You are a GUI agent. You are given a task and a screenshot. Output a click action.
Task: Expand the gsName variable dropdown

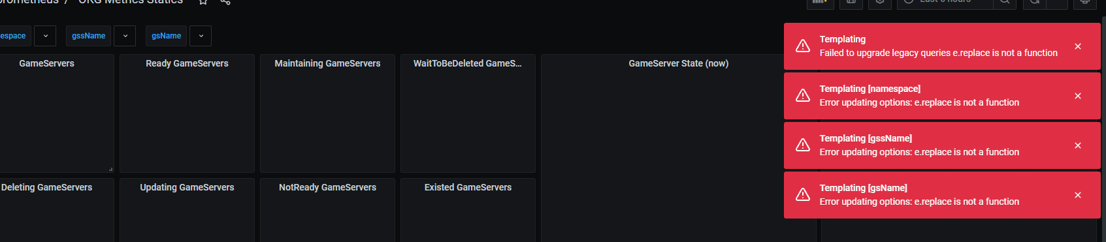[201, 36]
